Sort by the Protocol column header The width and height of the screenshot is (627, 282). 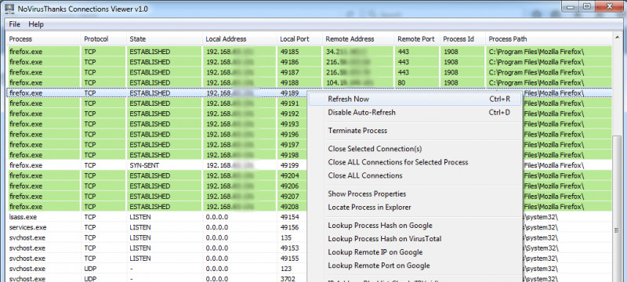[x=103, y=39]
